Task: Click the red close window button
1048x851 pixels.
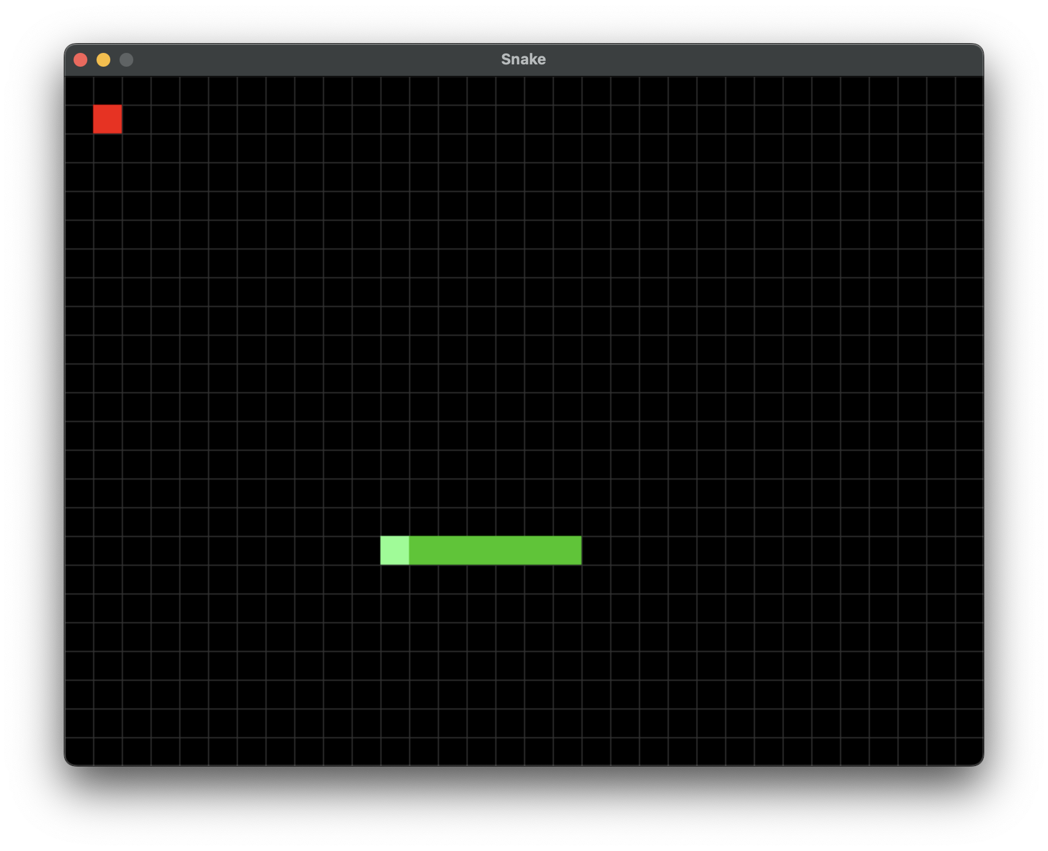Action: pos(80,60)
